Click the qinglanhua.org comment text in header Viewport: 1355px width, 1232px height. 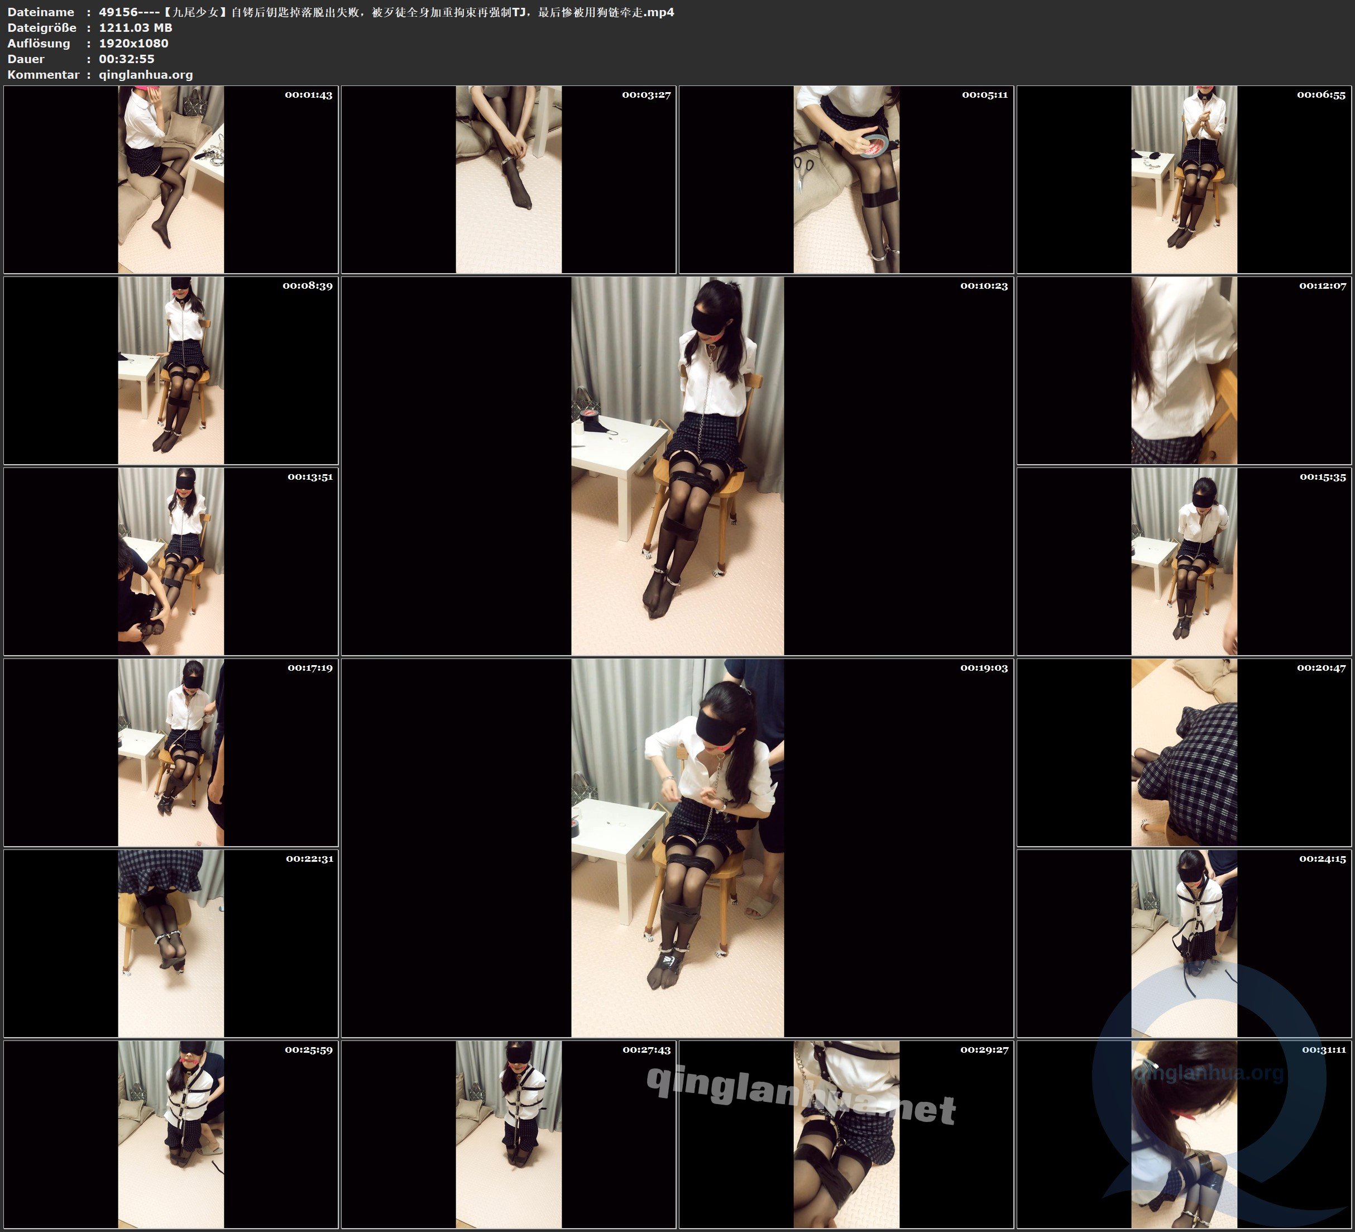pos(146,75)
